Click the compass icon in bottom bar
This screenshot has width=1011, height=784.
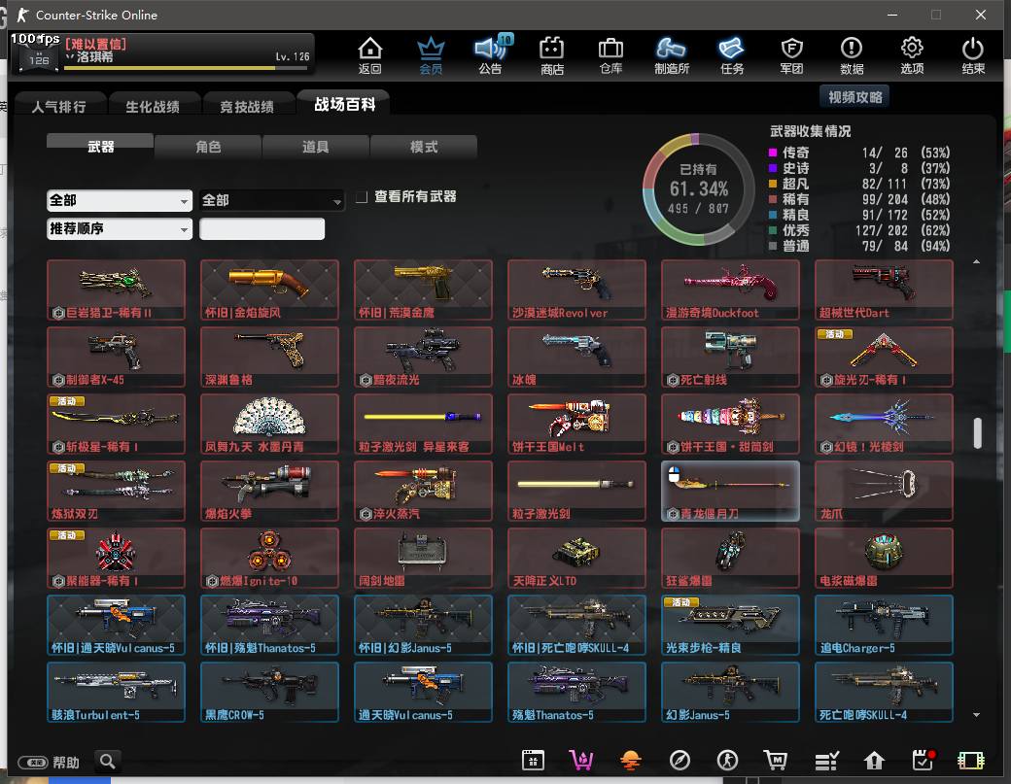680,761
